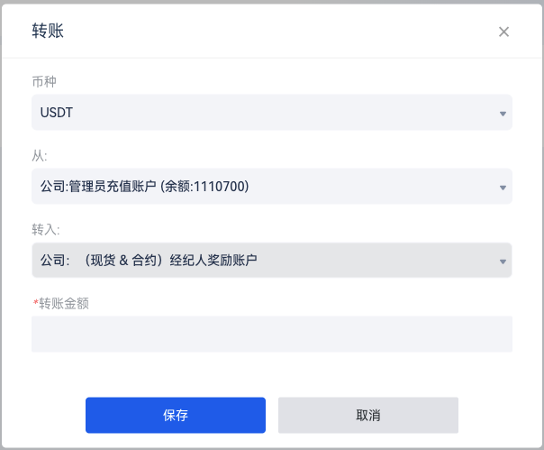Open the 币种 currency dropdown showing USDT
Screen dimensions: 544x450
pos(272,112)
